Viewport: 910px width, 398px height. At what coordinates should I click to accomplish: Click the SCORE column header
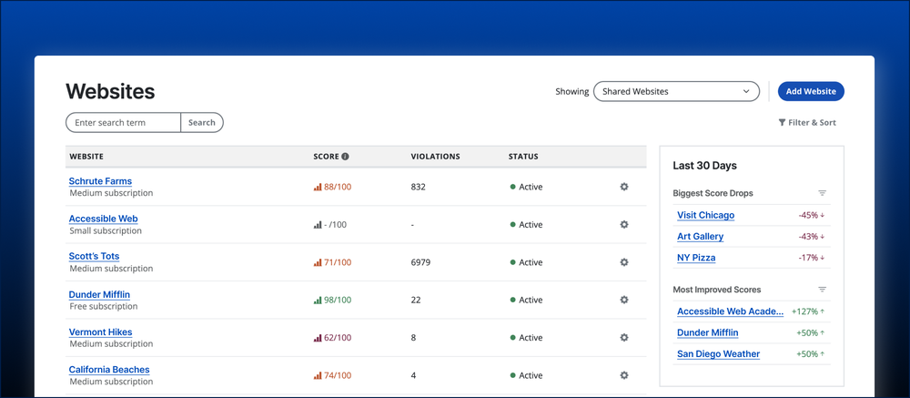(326, 157)
